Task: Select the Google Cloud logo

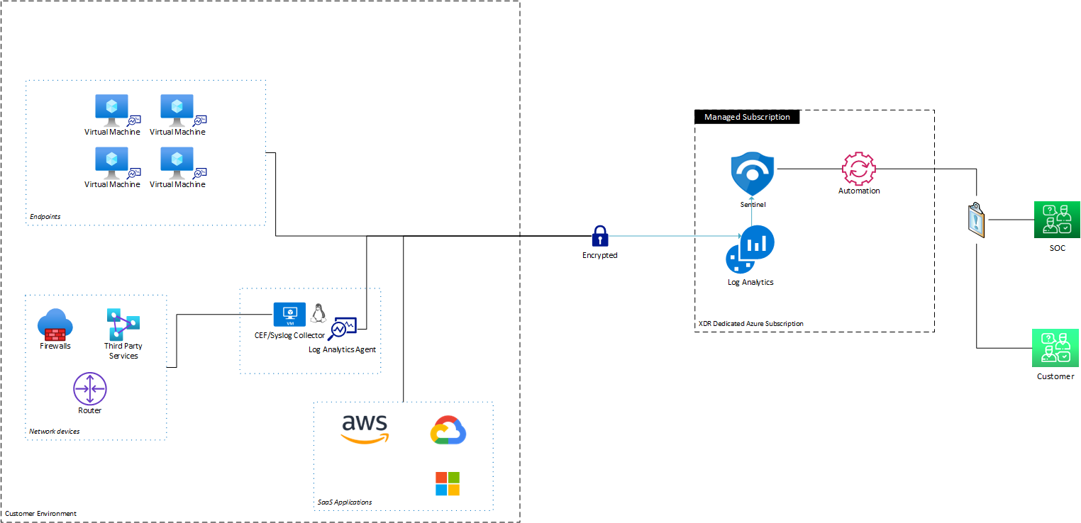Action: click(x=448, y=429)
